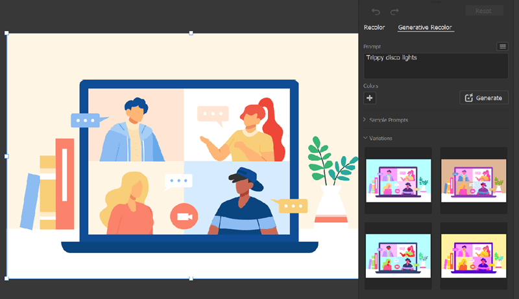Viewport: 519px width, 299px height.
Task: Click the top-center selection handle of artwork
Action: point(191,33)
